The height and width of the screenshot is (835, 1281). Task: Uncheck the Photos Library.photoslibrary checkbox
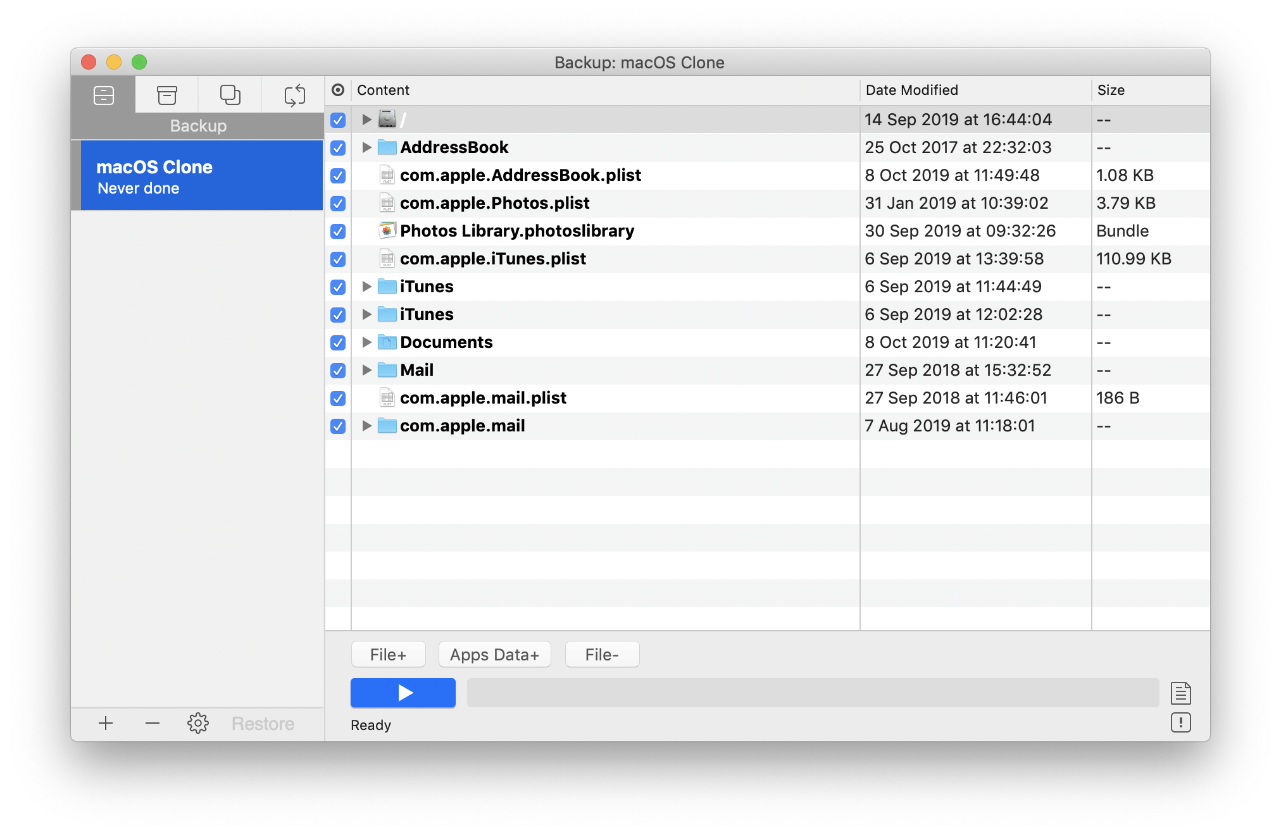[338, 231]
